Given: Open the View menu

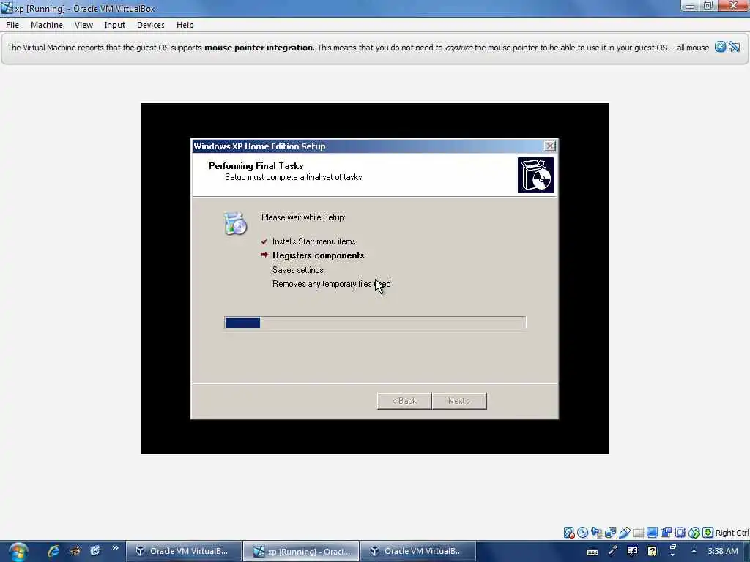Looking at the screenshot, I should tap(83, 25).
